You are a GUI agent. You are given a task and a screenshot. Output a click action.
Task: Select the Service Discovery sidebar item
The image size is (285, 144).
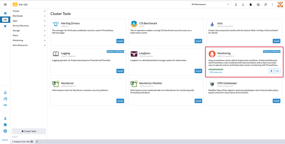tap(29, 26)
